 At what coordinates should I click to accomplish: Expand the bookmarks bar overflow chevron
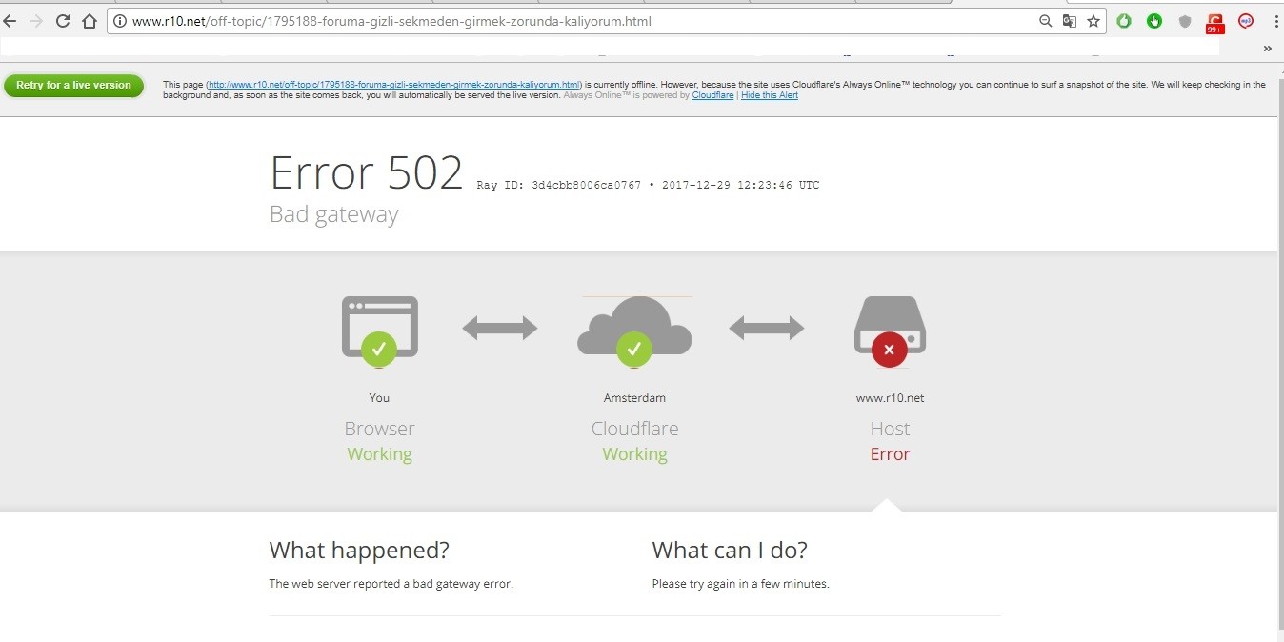[x=1268, y=48]
